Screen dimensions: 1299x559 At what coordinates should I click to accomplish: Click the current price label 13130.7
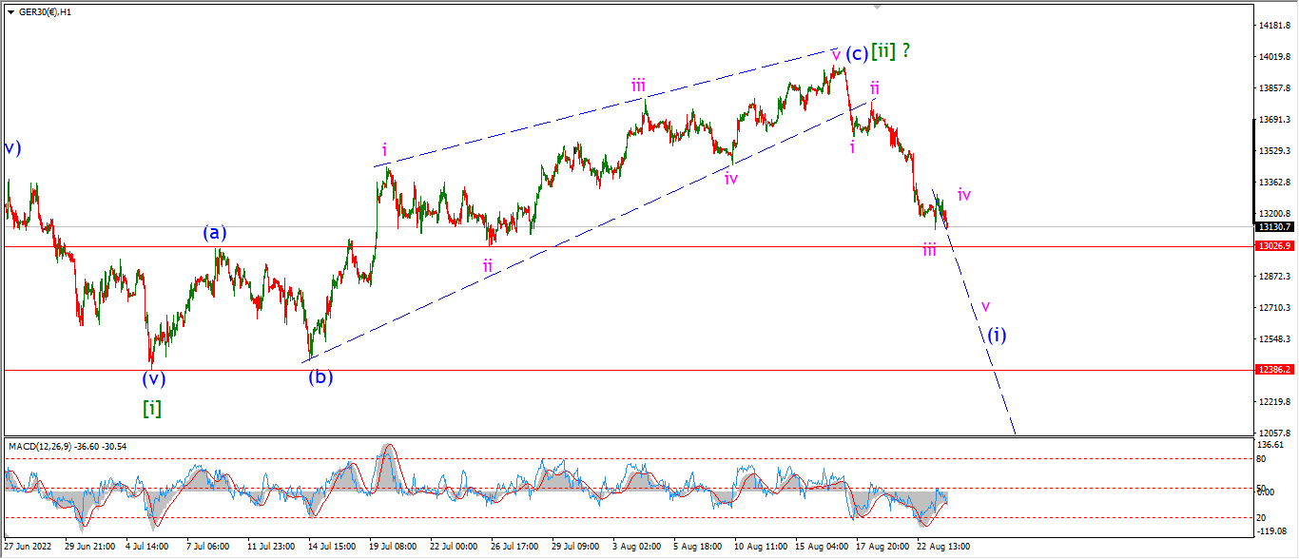(1273, 227)
